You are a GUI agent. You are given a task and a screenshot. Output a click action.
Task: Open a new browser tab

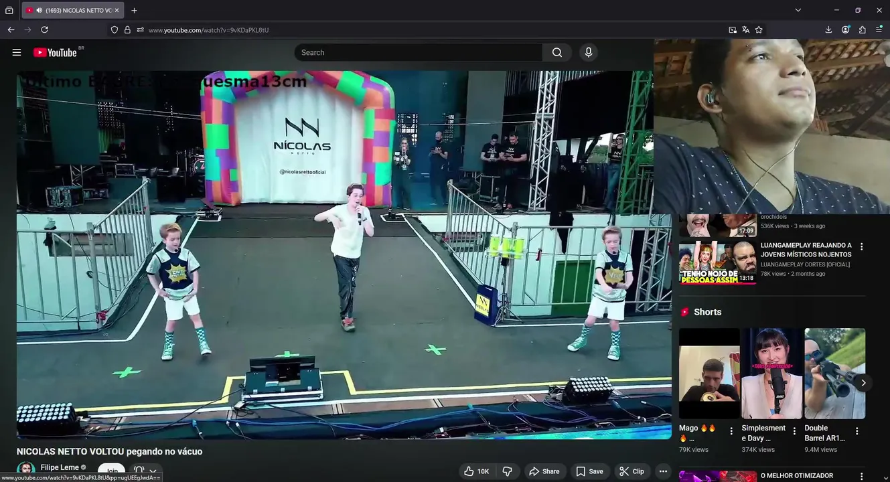[134, 10]
